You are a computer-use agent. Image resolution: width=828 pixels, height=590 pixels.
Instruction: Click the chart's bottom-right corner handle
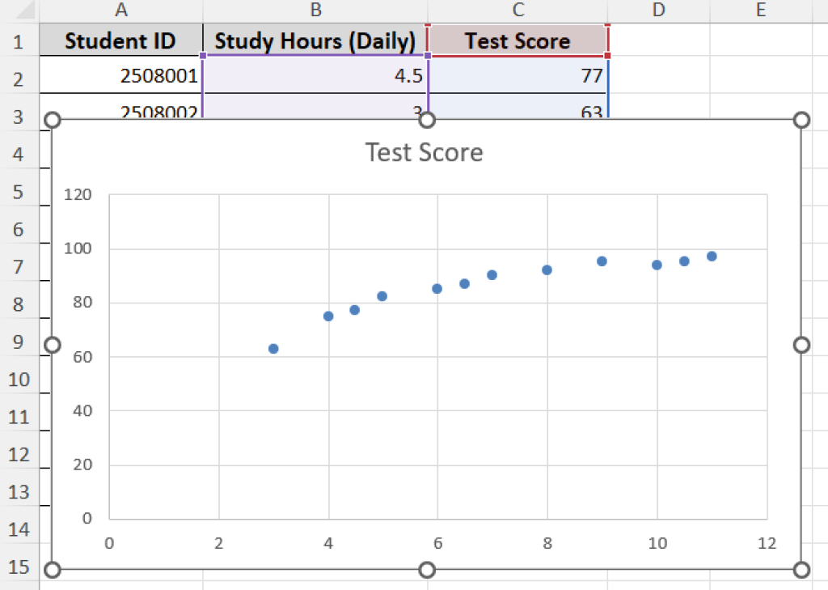tap(801, 570)
